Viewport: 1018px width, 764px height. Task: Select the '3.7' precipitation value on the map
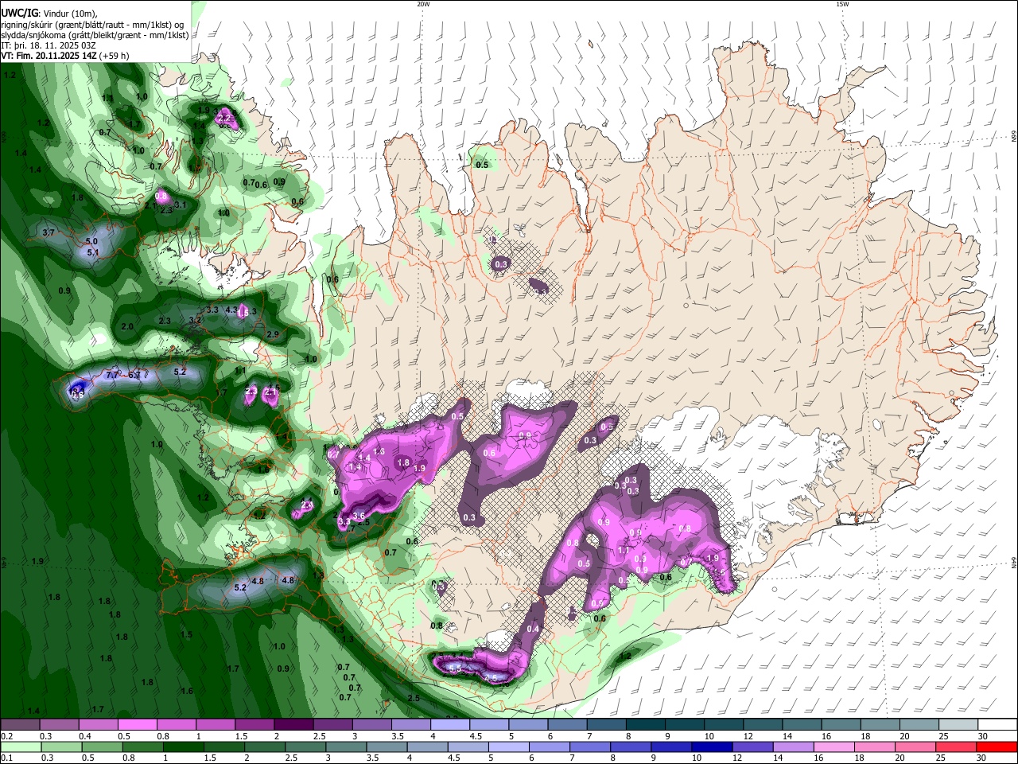point(49,232)
